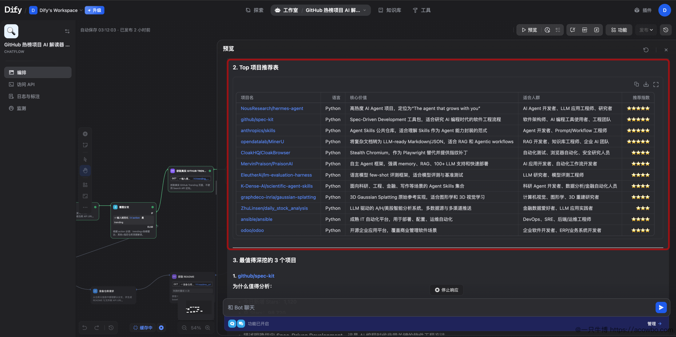The width and height of the screenshot is (676, 337).
Task: Zoom out the canvas
Action: tap(184, 328)
